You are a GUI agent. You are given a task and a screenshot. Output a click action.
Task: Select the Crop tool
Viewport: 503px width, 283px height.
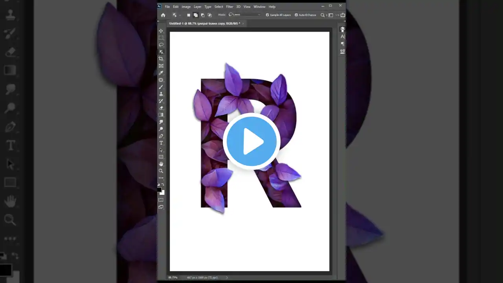[x=161, y=59]
